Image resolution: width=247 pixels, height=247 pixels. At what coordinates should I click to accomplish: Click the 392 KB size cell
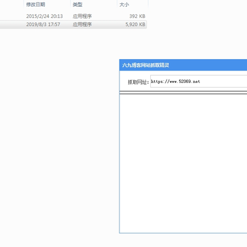(137, 16)
